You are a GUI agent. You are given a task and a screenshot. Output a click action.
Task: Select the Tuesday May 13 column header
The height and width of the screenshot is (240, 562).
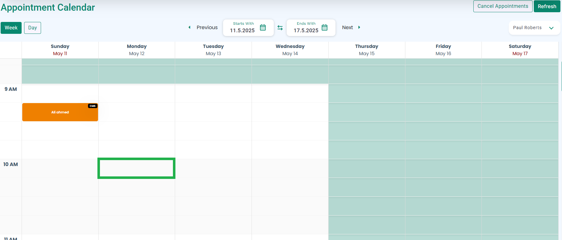tap(213, 50)
